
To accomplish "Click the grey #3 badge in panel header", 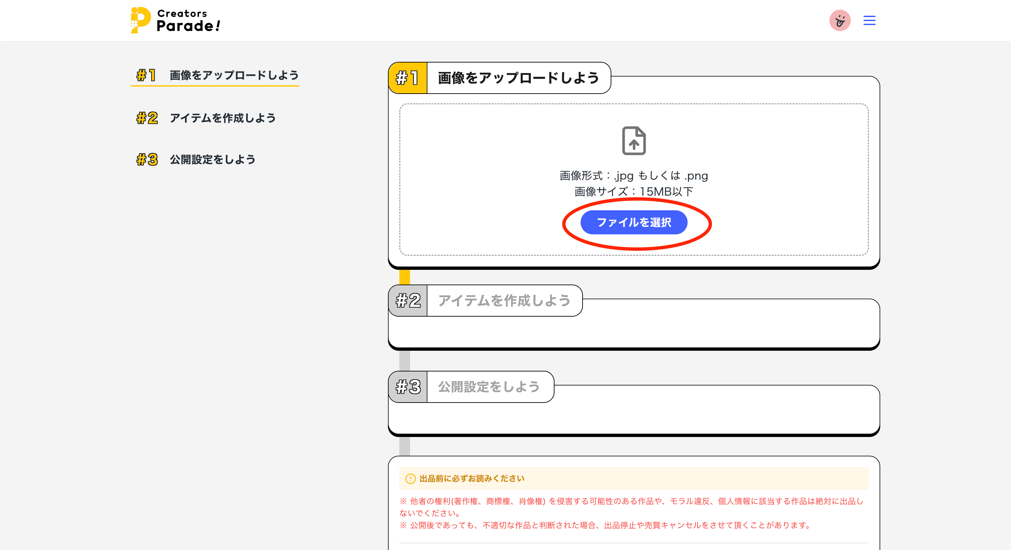I will click(x=408, y=387).
